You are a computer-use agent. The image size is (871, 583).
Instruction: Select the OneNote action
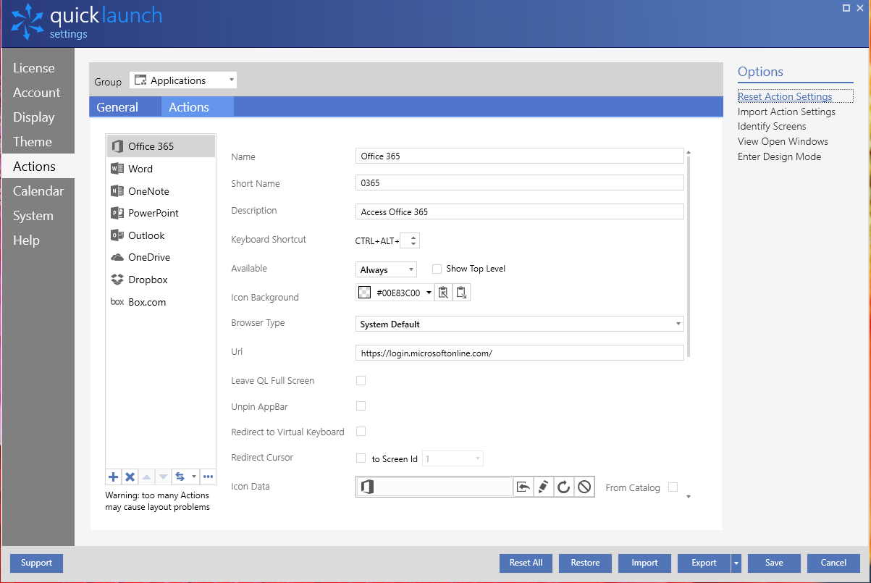(x=160, y=191)
